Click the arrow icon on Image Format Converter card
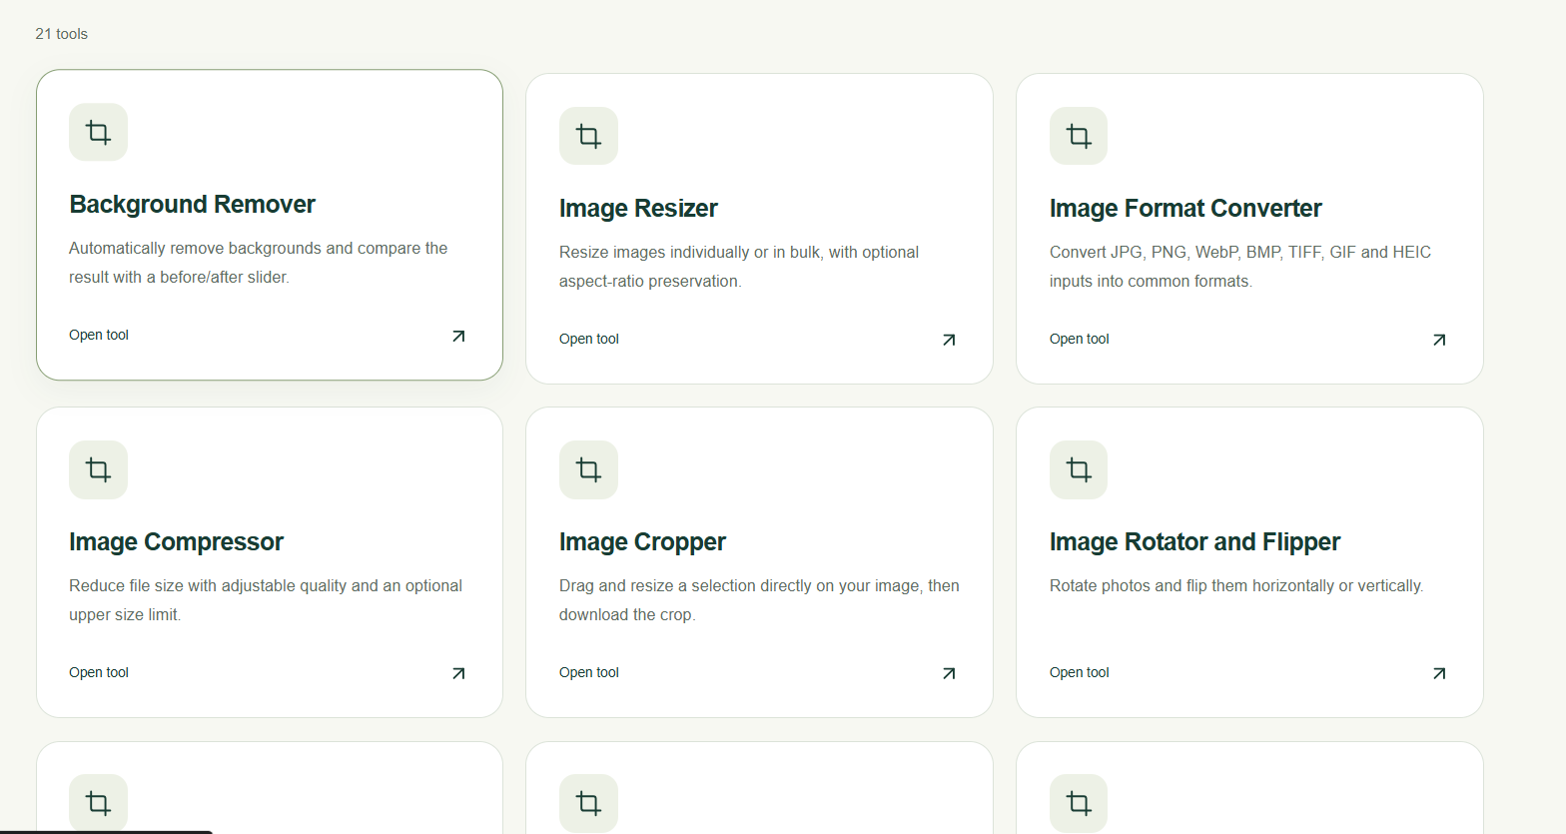The width and height of the screenshot is (1566, 834). point(1439,340)
